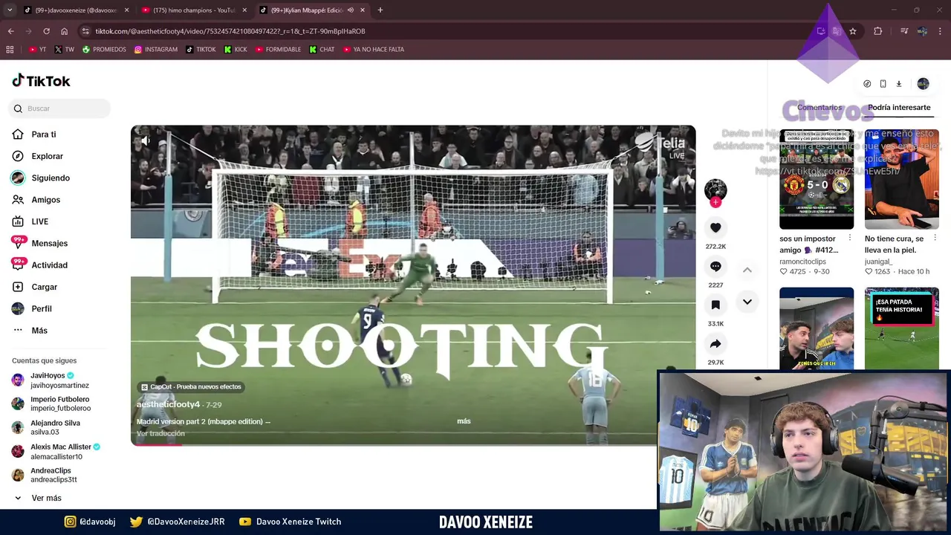The height and width of the screenshot is (535, 951).
Task: Go to the next video arrow
Action: pyautogui.click(x=747, y=302)
